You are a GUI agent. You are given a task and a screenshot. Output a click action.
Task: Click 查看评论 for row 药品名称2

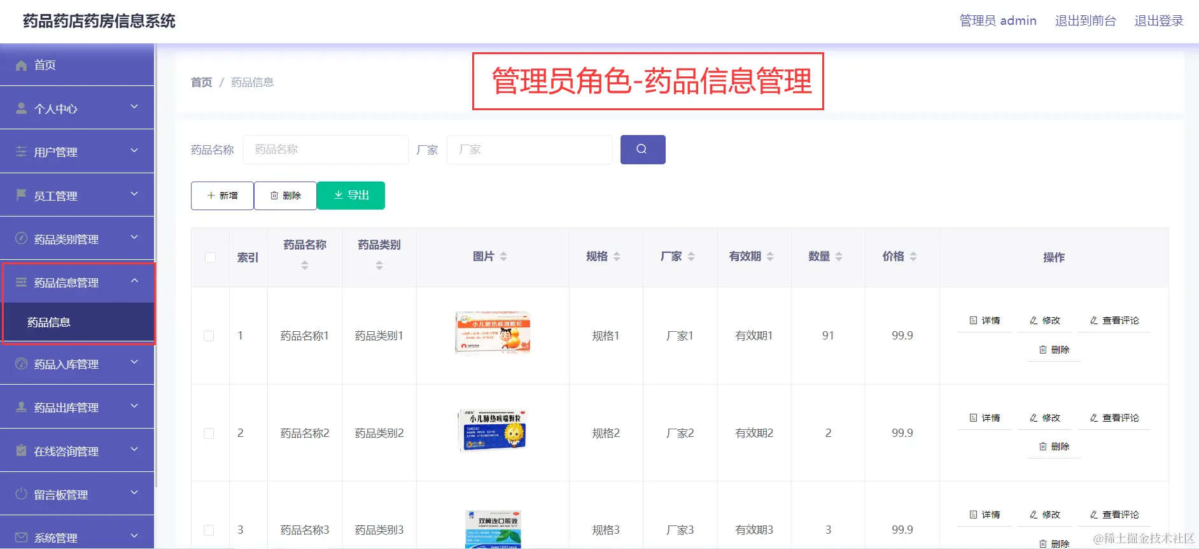(x=1114, y=418)
